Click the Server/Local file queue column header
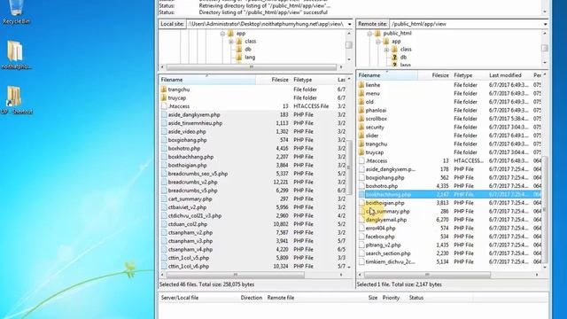The width and height of the screenshot is (567, 319). click(180, 298)
